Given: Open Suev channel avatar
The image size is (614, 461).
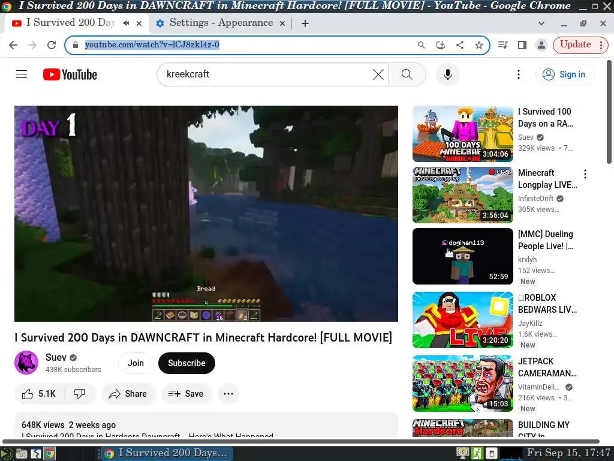Looking at the screenshot, I should coord(26,363).
